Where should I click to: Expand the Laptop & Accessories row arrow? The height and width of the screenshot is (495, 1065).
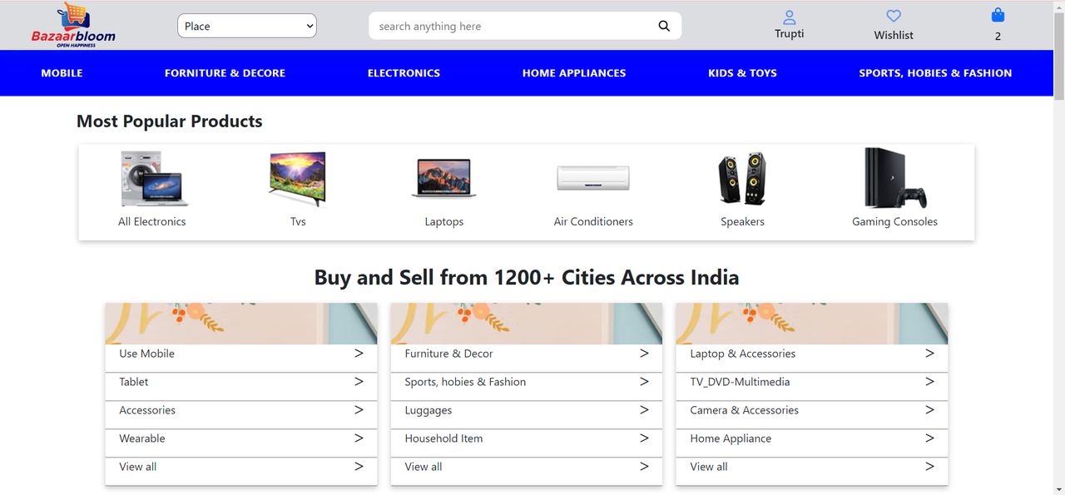coord(929,354)
